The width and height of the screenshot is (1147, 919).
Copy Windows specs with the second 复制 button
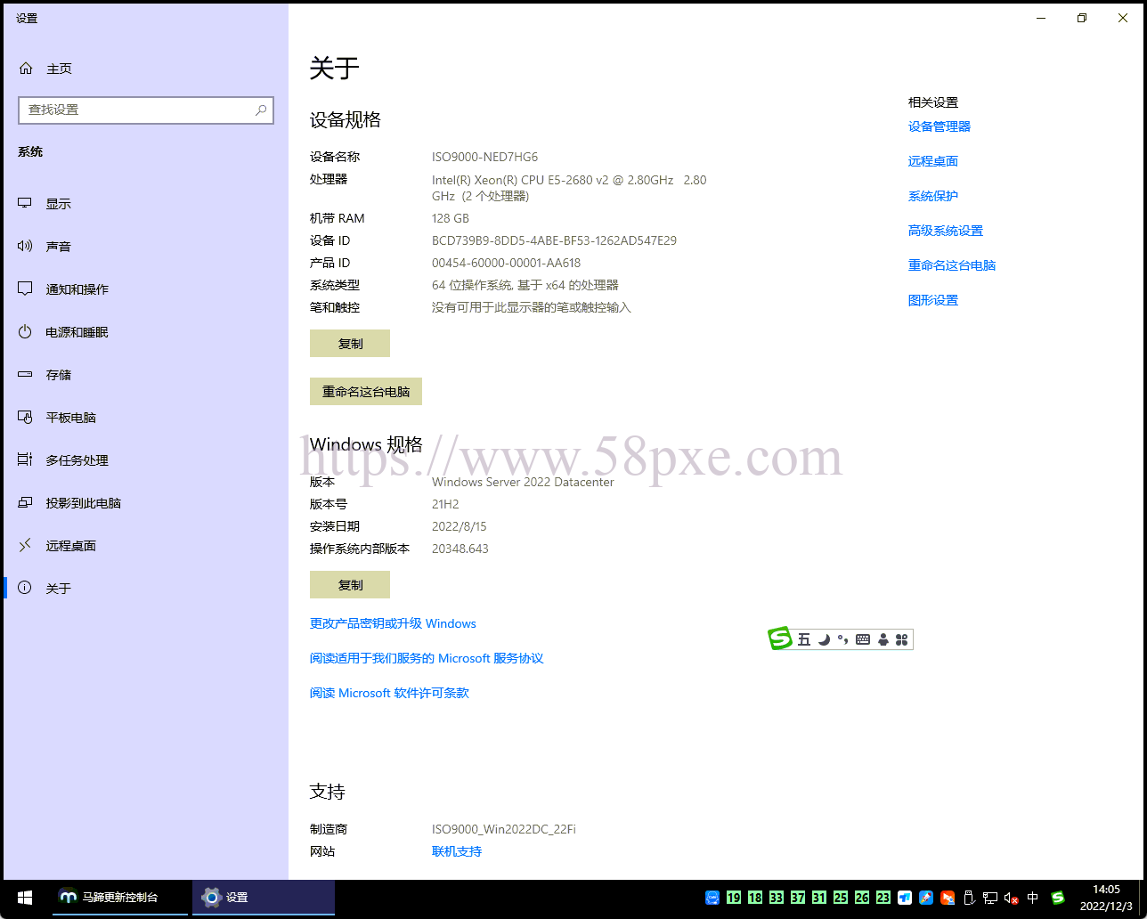[x=350, y=585]
